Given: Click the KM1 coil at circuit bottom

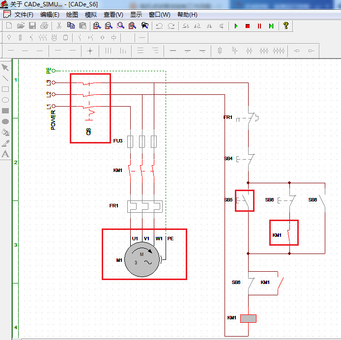Looking at the screenshot, I should [x=248, y=318].
